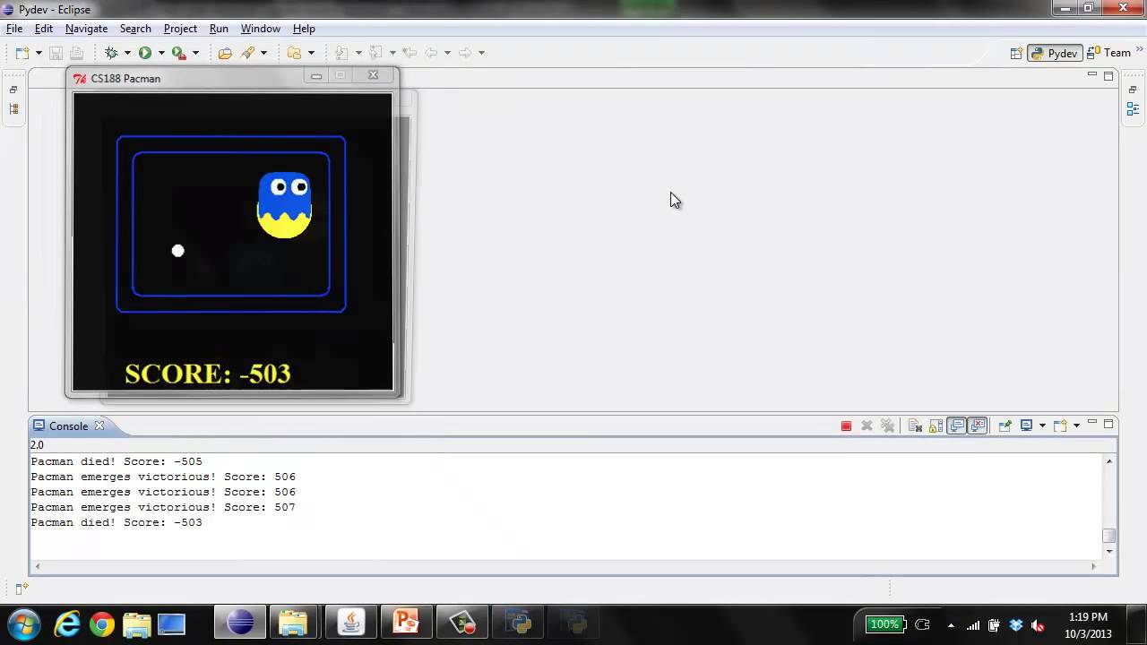1147x645 pixels.
Task: Switch to Eclipse in the taskbar
Action: [x=240, y=623]
